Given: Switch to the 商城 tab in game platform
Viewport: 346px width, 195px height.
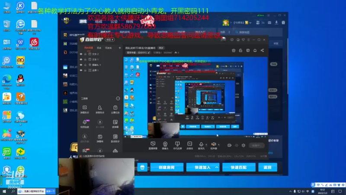Looking at the screenshot, I should 129,21.
